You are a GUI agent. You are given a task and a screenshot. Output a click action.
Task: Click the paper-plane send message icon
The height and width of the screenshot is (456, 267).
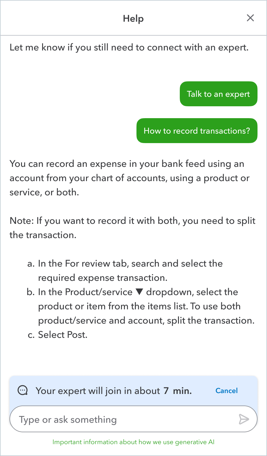244,419
